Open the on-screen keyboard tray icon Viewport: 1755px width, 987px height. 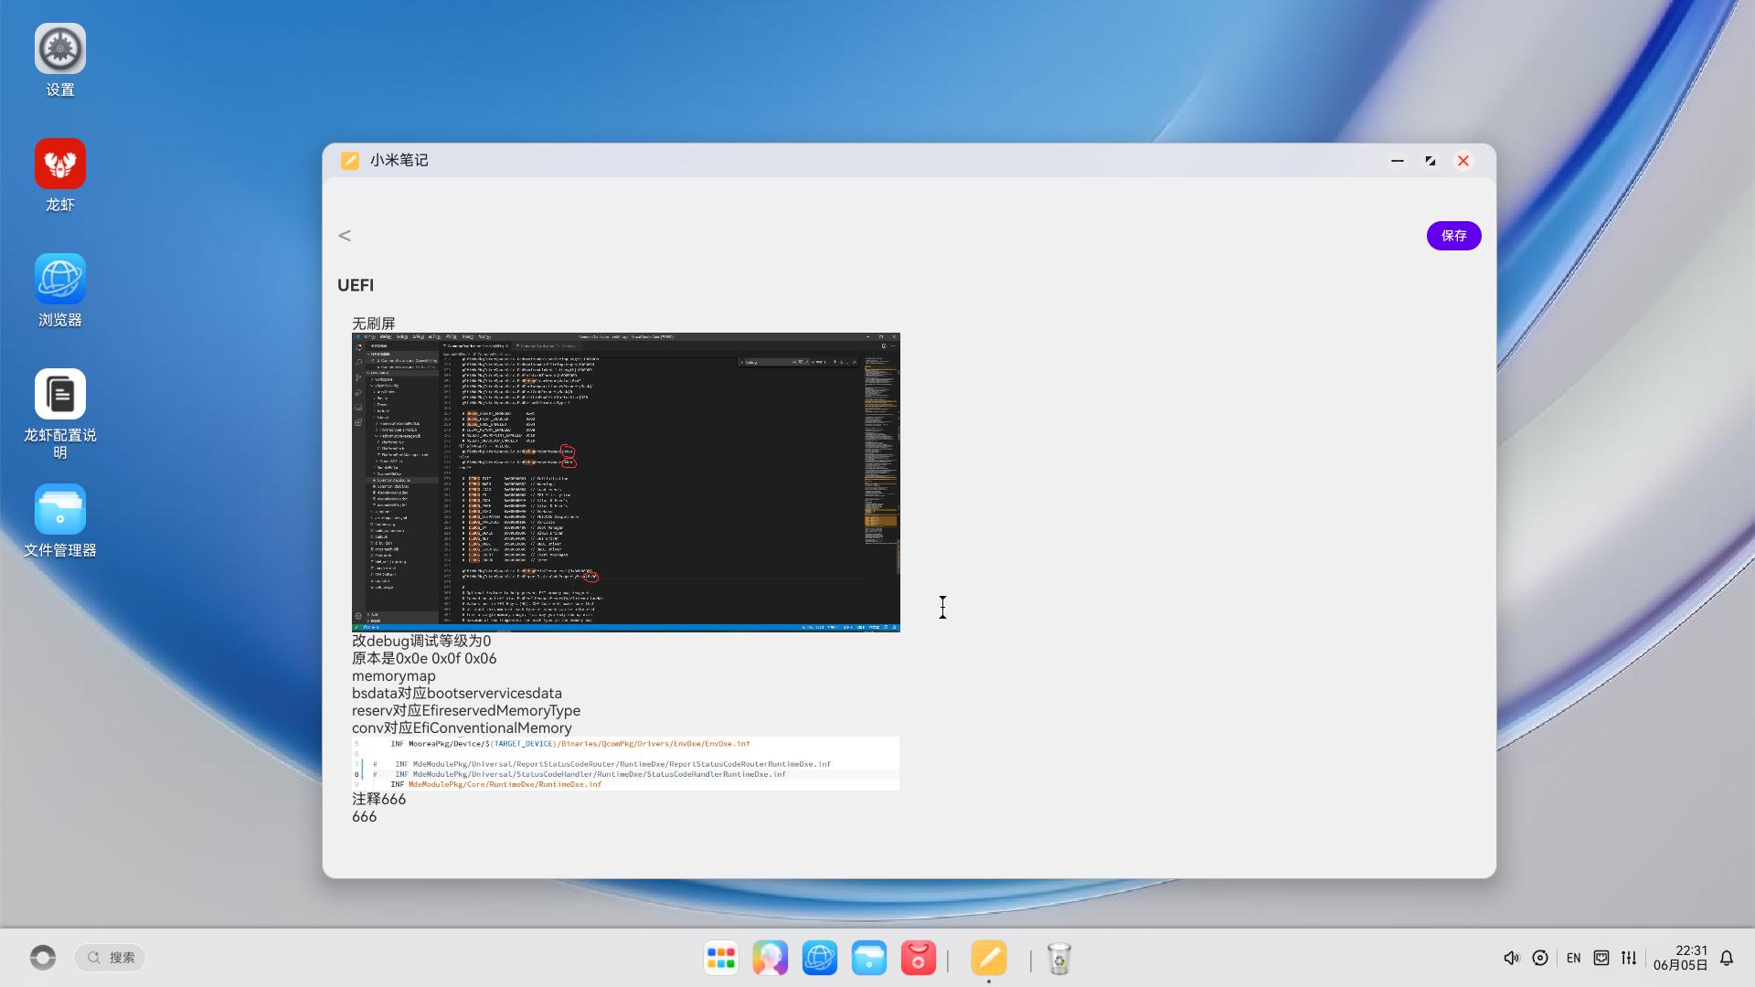click(1601, 958)
